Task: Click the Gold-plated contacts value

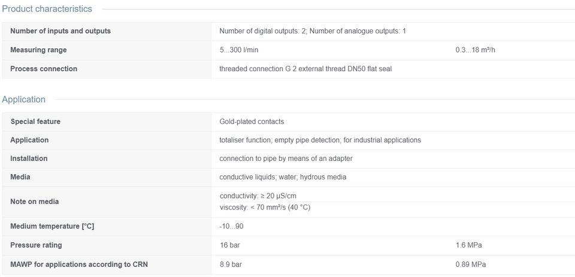Action: pos(252,121)
